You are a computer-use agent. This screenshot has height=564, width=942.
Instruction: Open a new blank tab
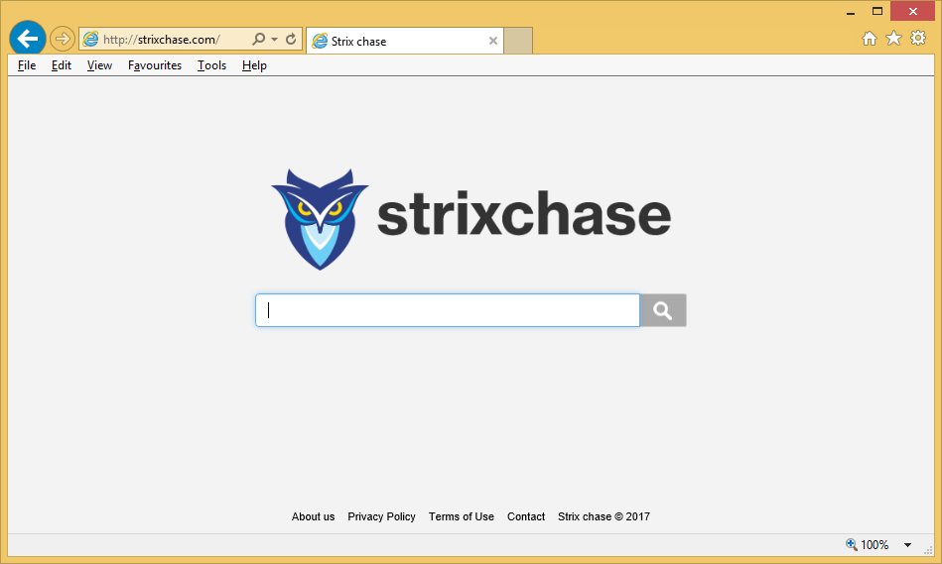click(x=518, y=41)
